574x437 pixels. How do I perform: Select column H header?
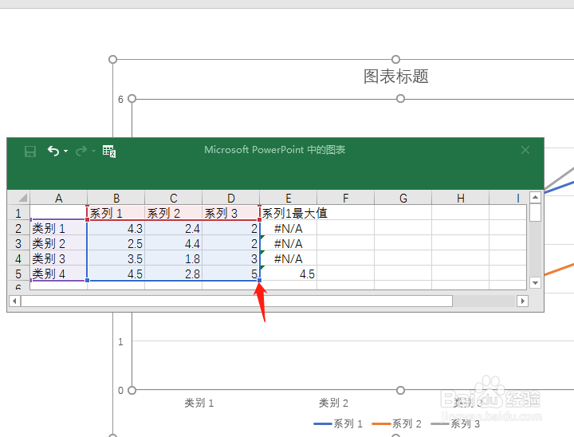click(461, 199)
